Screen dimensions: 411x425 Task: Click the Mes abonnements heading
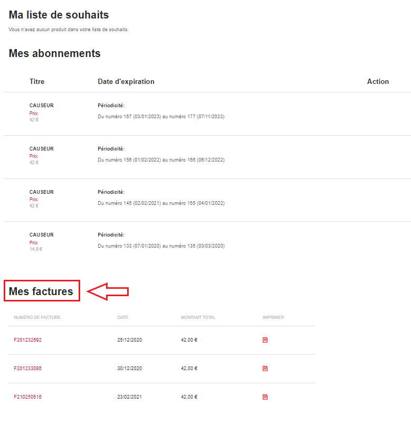pos(54,53)
